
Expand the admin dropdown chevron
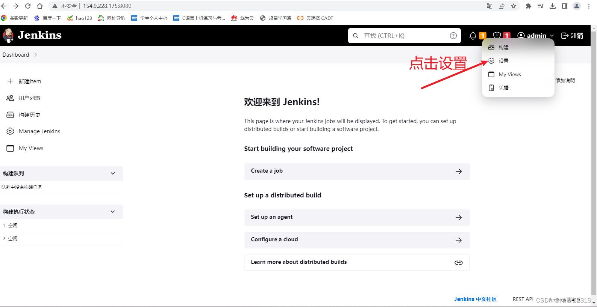tap(552, 36)
